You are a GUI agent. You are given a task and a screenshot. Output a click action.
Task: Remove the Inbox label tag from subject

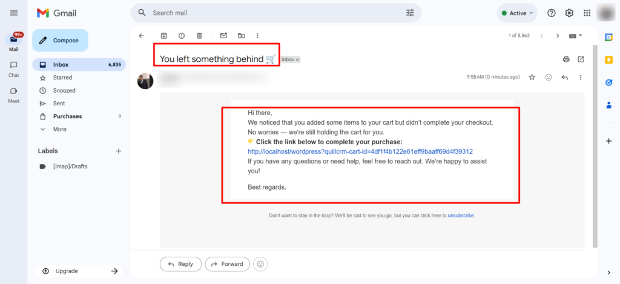(297, 60)
